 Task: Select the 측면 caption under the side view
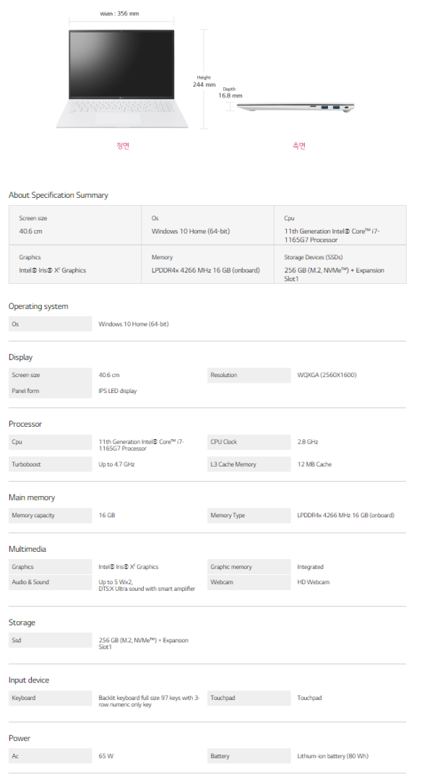click(298, 146)
